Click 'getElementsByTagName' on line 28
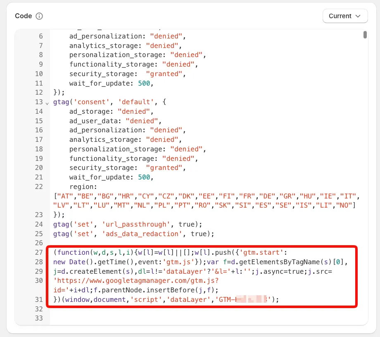This screenshot has width=380, height=337. tap(280, 262)
